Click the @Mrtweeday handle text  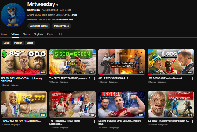tap(34, 10)
